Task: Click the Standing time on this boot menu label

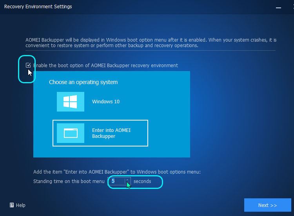Action: point(69,181)
